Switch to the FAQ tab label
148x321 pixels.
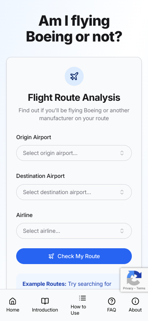(111, 310)
